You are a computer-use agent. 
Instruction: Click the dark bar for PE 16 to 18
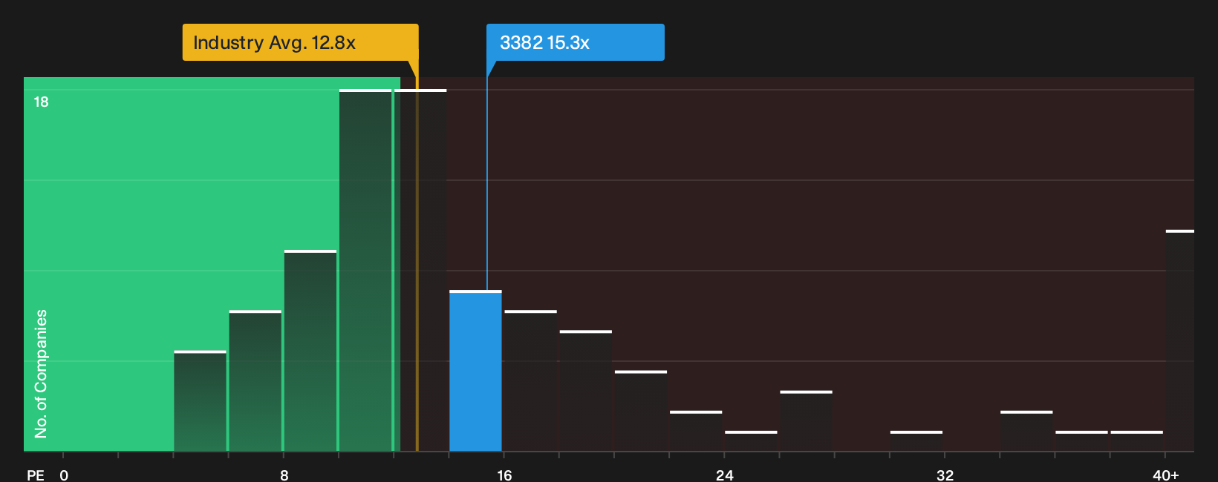click(x=531, y=381)
